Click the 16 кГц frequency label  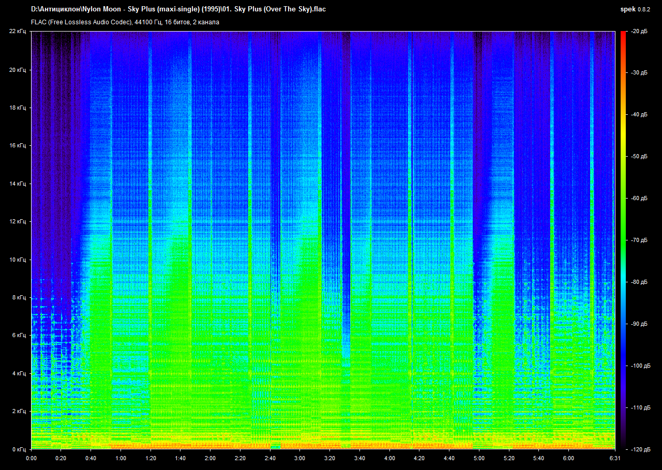18,146
